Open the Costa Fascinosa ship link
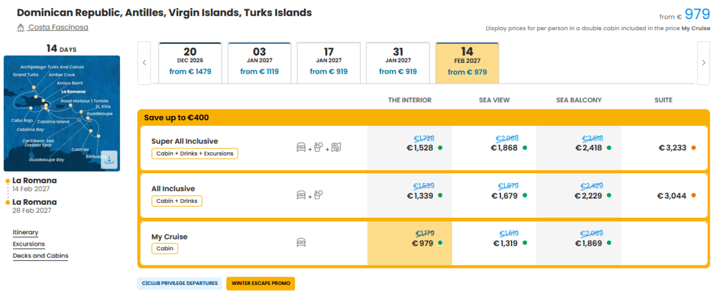Screen dimensions: 715x296 58,27
